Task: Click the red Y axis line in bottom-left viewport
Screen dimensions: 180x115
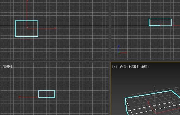Action: click(28, 97)
